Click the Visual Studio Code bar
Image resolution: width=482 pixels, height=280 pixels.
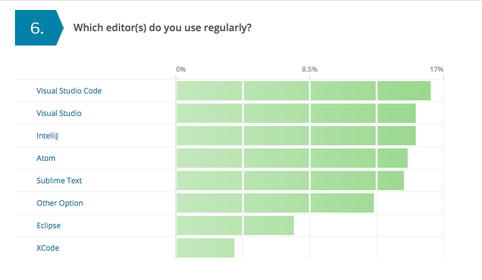point(303,91)
